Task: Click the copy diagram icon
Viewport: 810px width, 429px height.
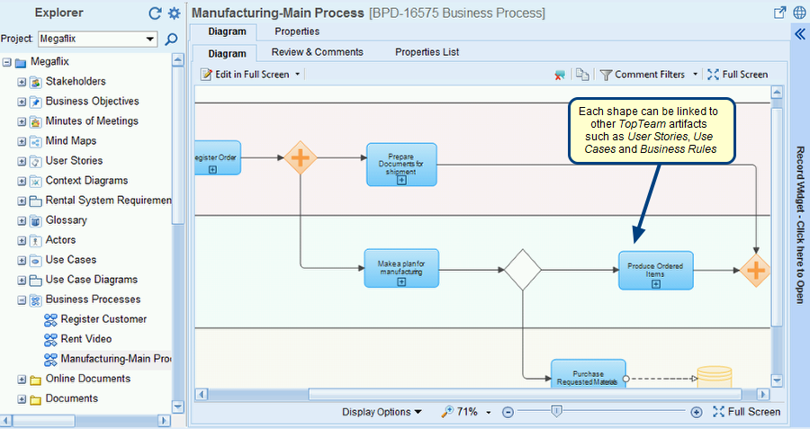Action: 582,75
